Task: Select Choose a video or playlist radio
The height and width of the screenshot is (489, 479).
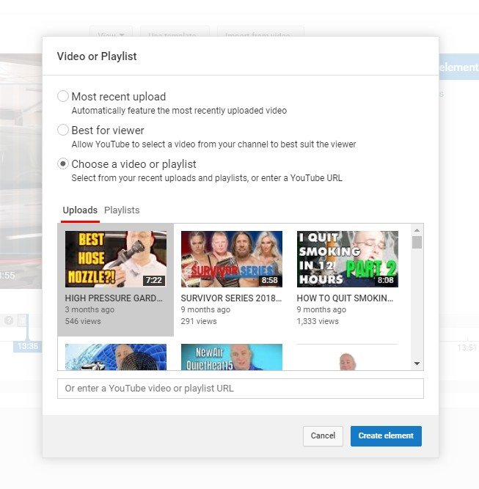Action: coord(63,163)
